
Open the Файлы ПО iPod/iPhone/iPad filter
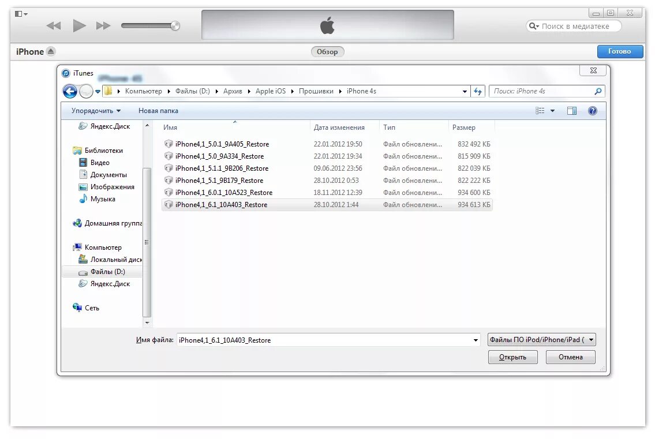coord(541,340)
